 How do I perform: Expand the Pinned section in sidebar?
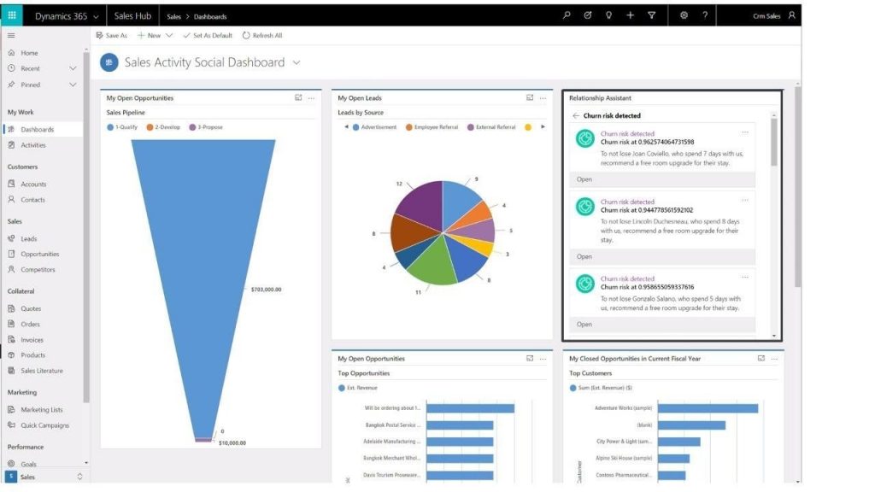[x=73, y=85]
